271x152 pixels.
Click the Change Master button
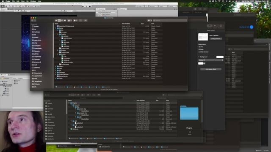click(x=216, y=39)
